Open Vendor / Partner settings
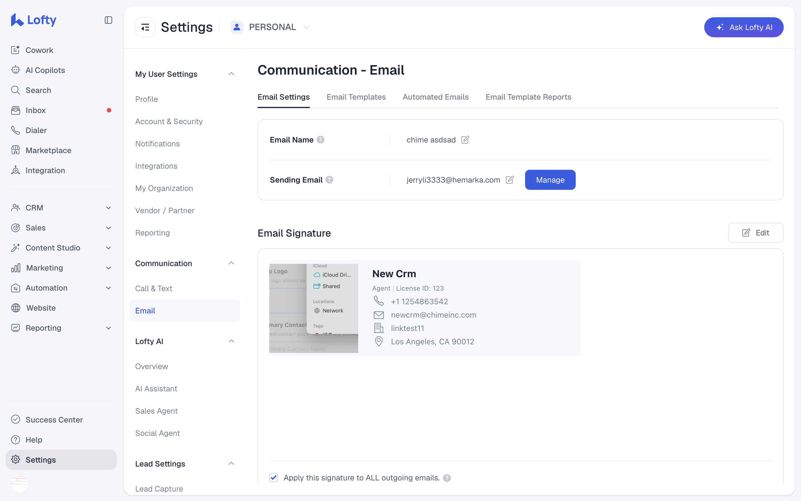The image size is (801, 501). [x=165, y=210]
